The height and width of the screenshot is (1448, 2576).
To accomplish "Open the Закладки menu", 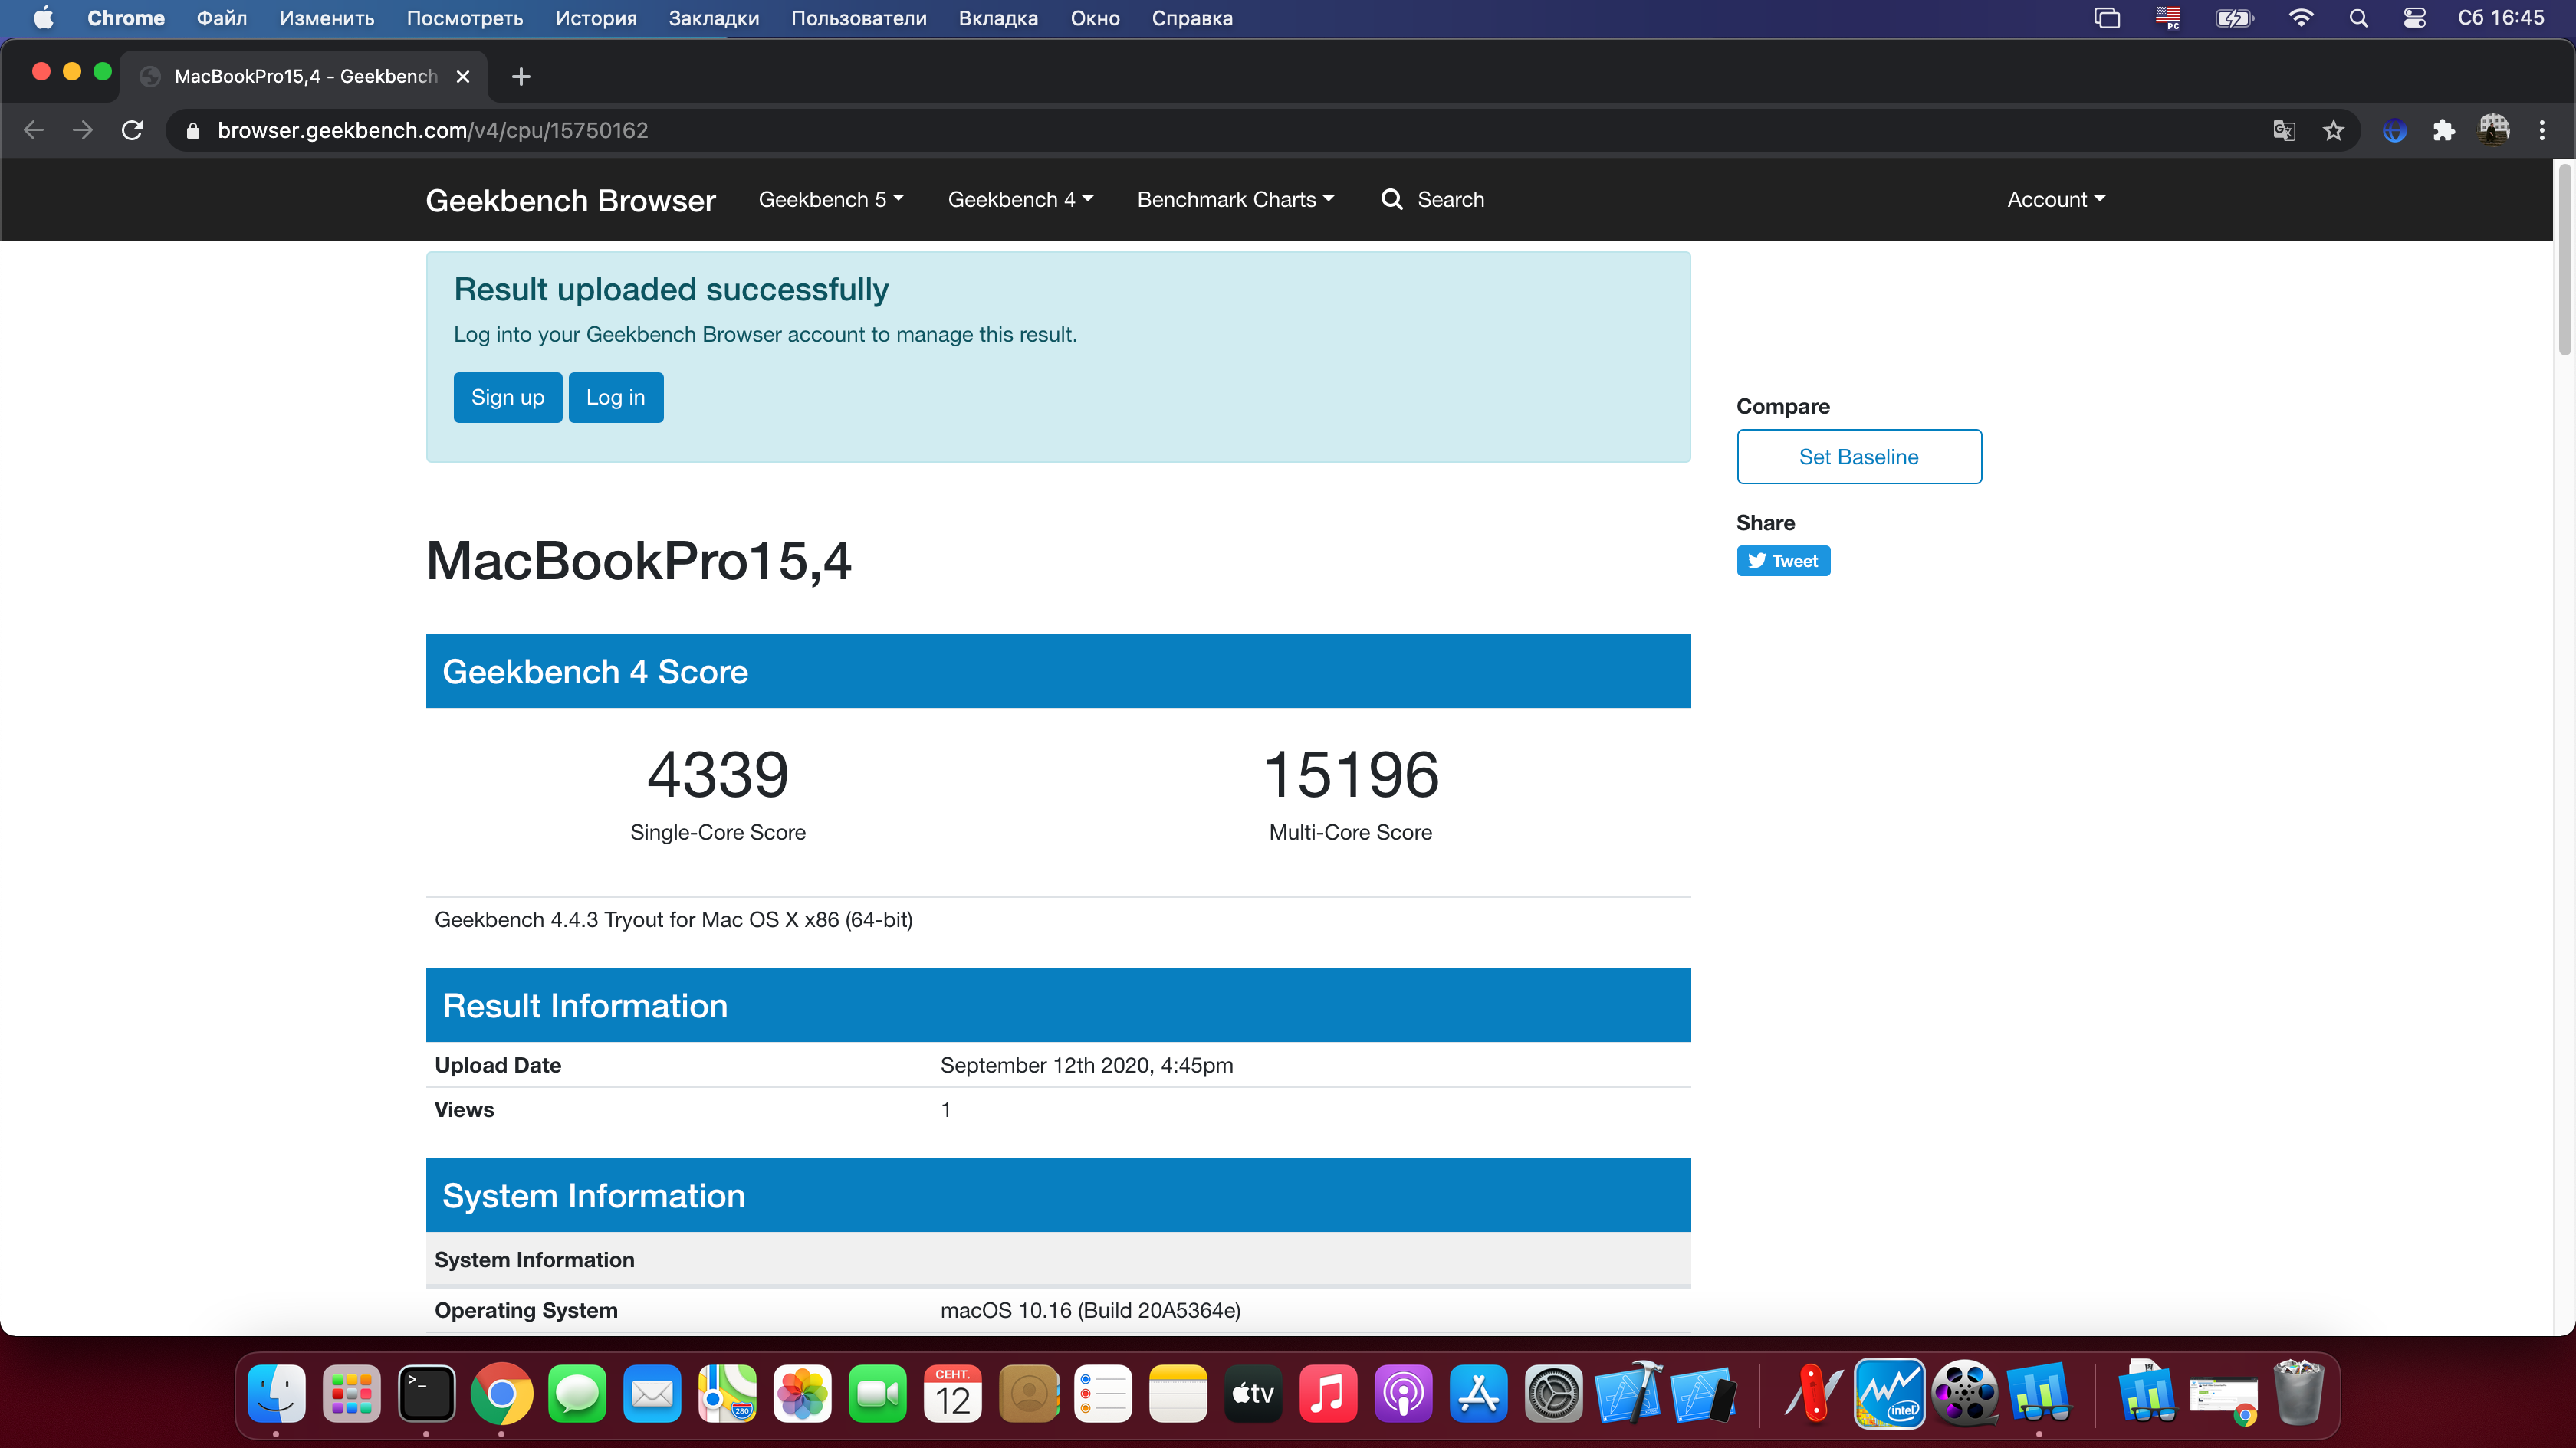I will [x=713, y=18].
